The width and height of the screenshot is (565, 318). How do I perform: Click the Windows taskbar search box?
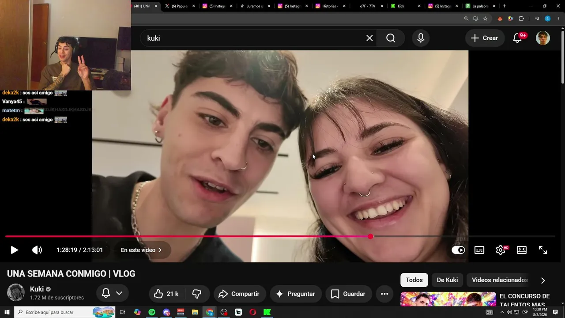point(65,312)
